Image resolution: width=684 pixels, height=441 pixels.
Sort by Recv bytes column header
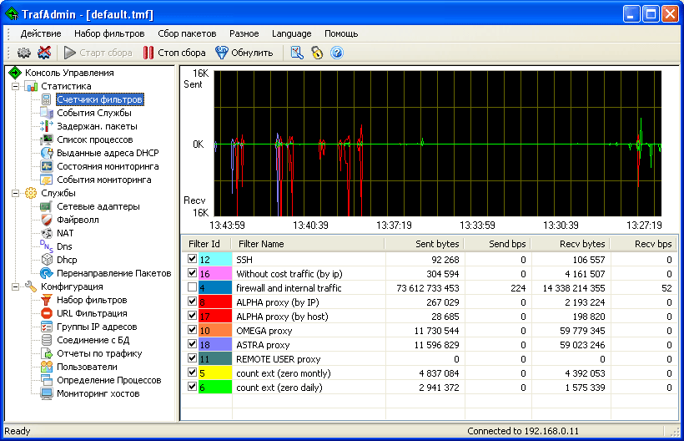570,244
